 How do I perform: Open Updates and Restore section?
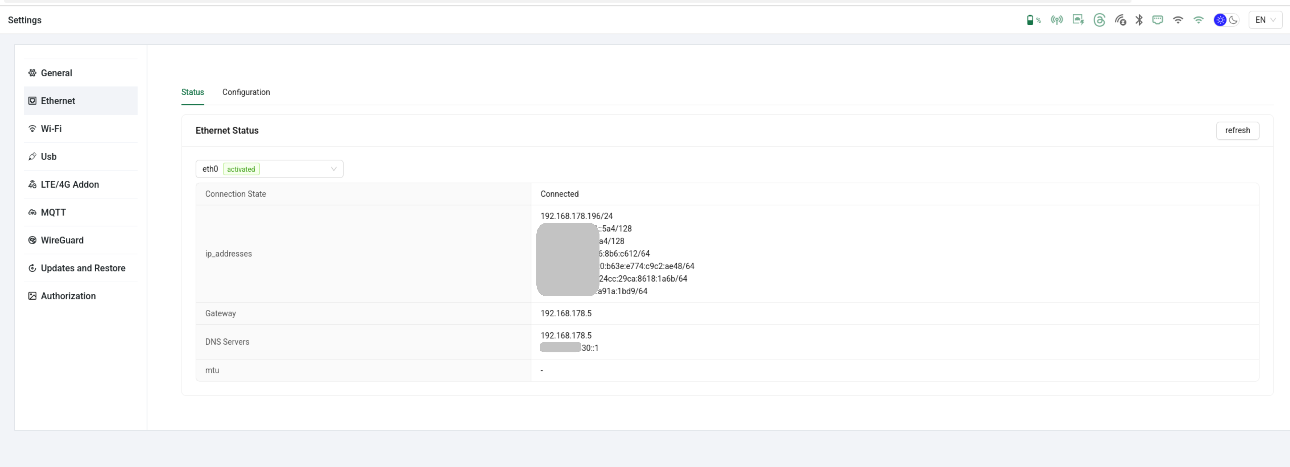pyautogui.click(x=83, y=268)
